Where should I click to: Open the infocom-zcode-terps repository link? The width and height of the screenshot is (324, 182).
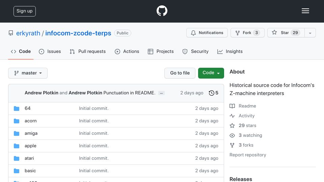[78, 33]
